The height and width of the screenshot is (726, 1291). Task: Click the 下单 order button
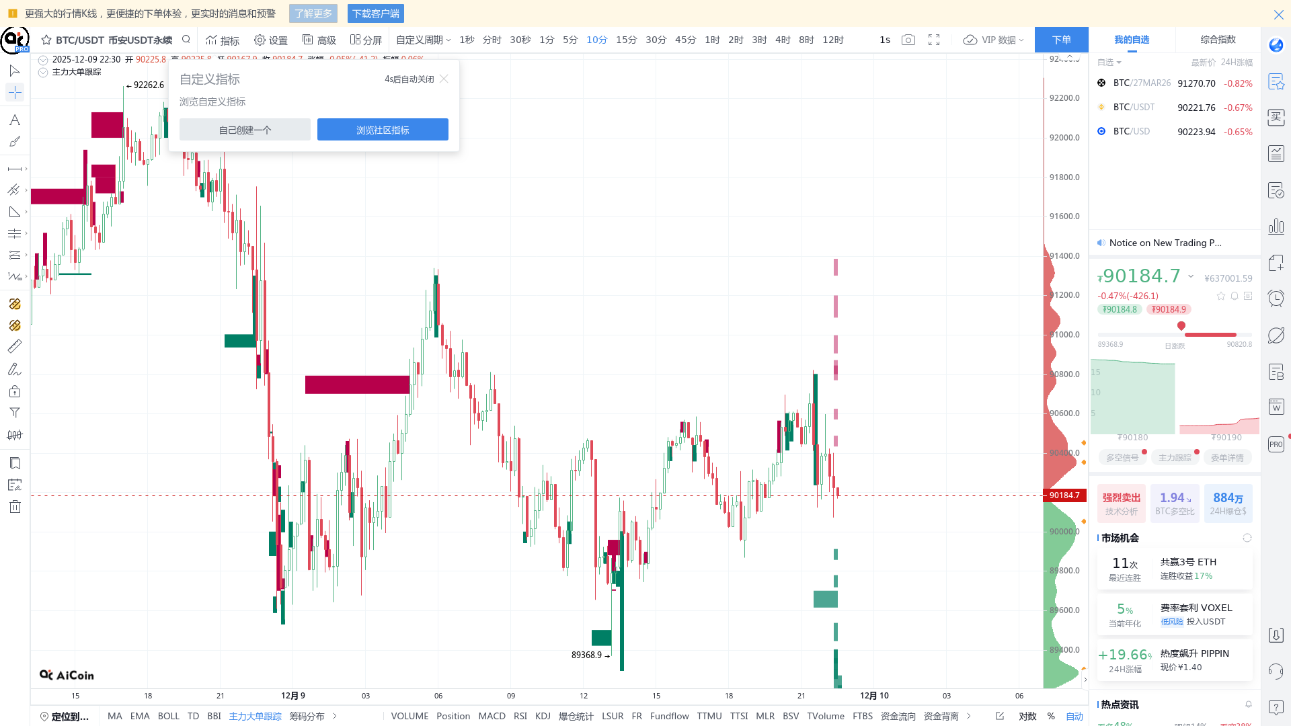click(x=1061, y=40)
